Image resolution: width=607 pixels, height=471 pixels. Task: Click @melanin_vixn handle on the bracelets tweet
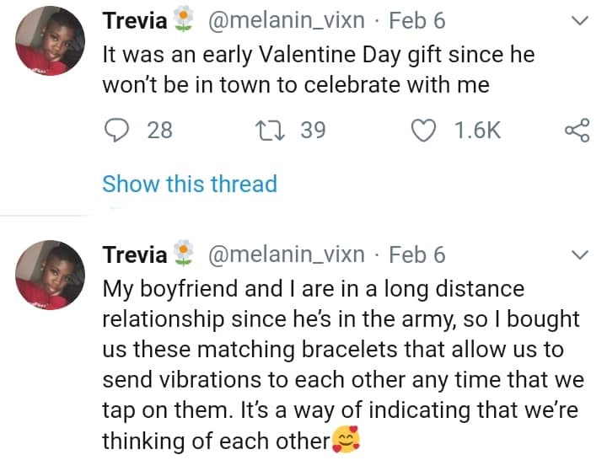point(285,254)
